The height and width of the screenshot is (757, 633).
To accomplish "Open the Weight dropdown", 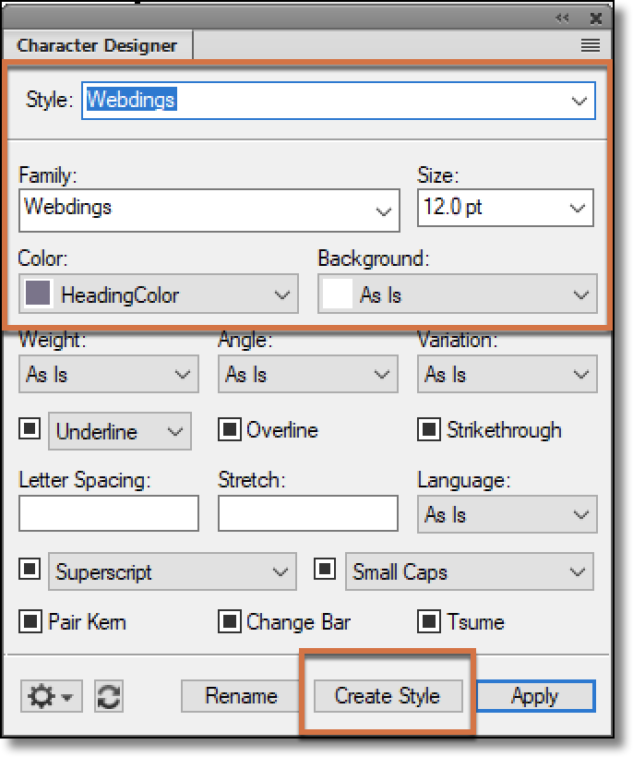I will [109, 374].
